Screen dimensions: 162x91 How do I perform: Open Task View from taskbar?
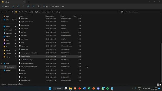point(66,88)
